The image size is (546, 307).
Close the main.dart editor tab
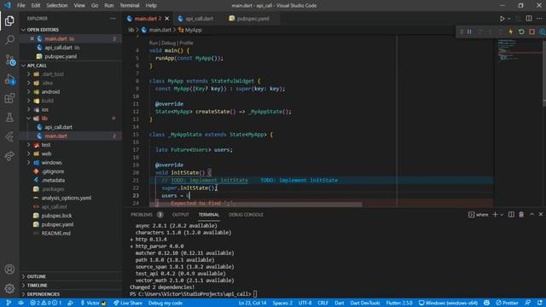[x=167, y=19]
